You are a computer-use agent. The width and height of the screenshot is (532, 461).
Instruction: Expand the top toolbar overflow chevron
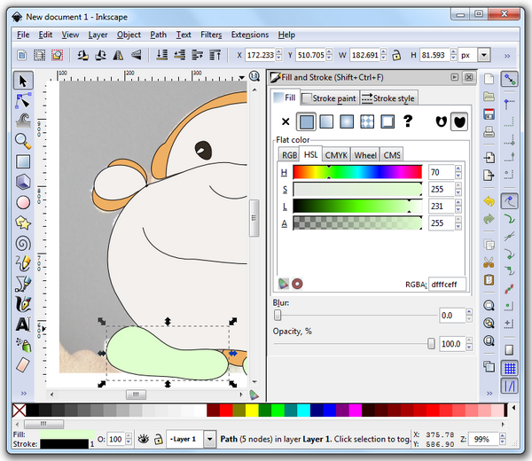[507, 56]
